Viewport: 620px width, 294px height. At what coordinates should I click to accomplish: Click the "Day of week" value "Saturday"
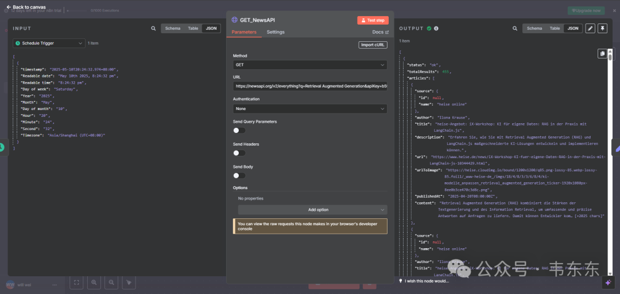point(65,89)
